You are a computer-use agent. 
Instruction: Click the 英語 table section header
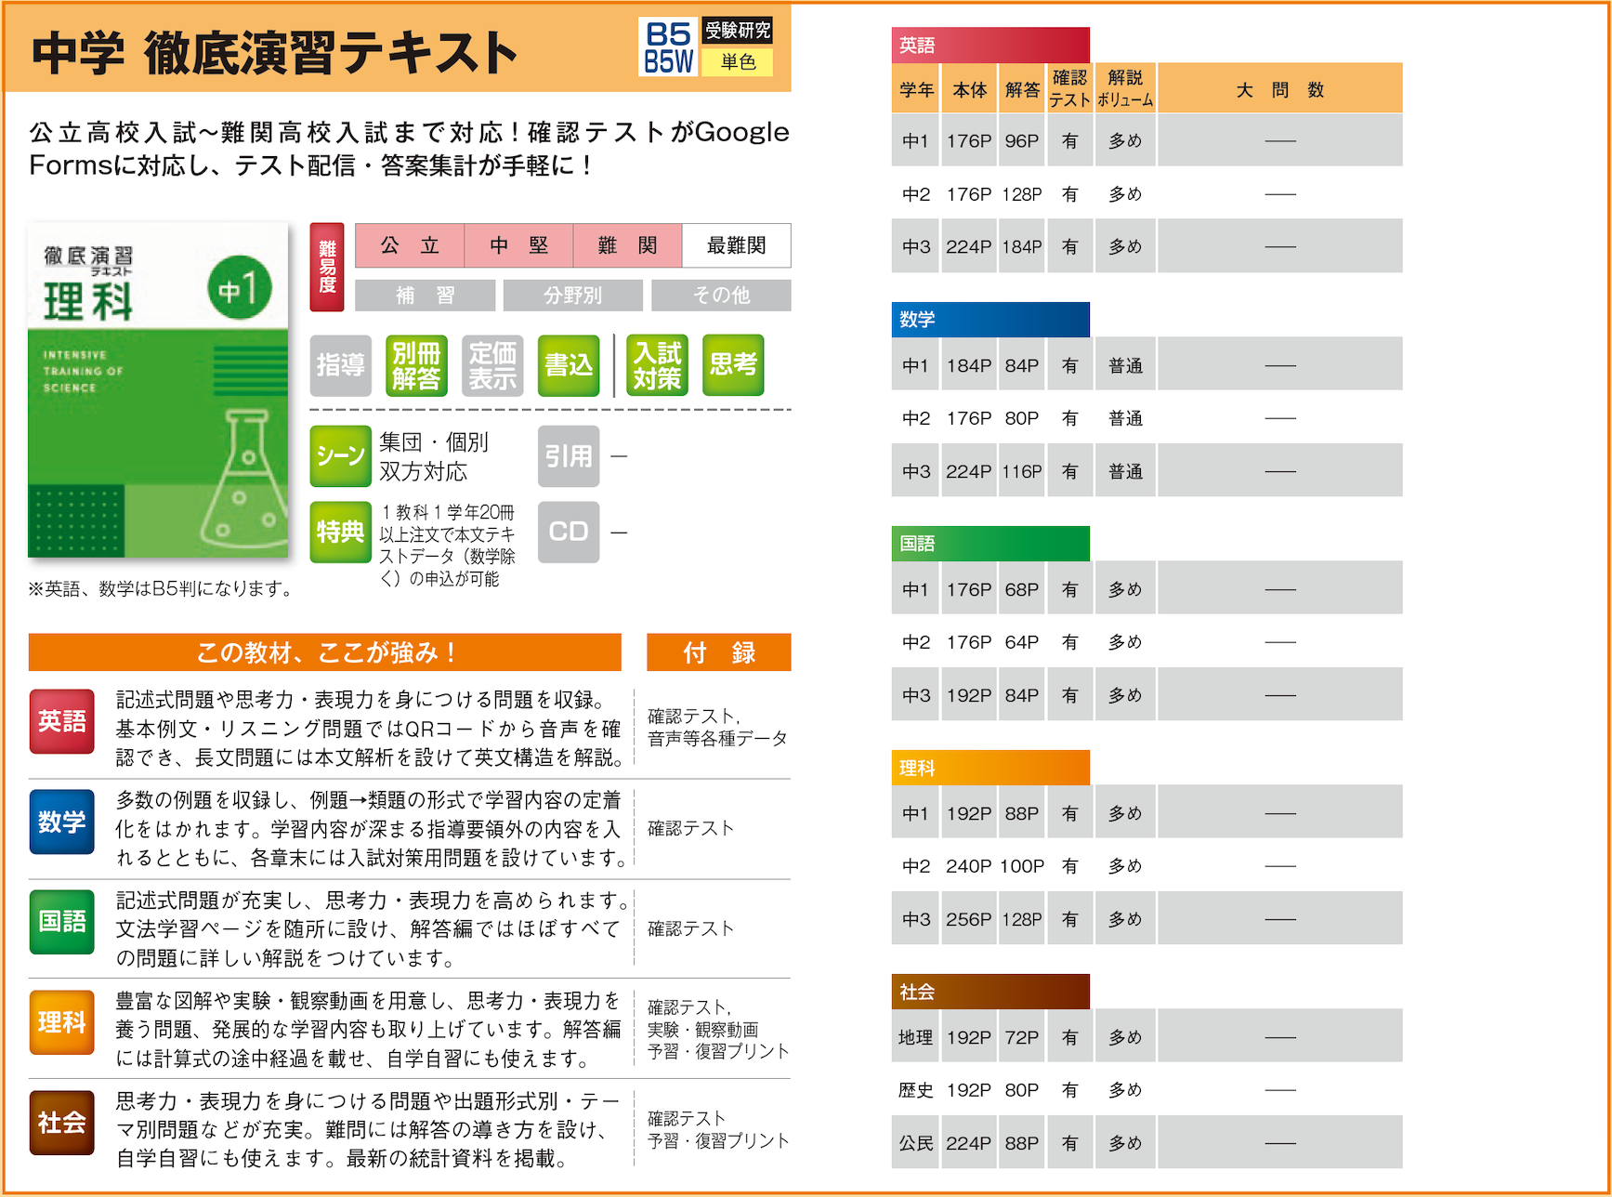tap(989, 45)
